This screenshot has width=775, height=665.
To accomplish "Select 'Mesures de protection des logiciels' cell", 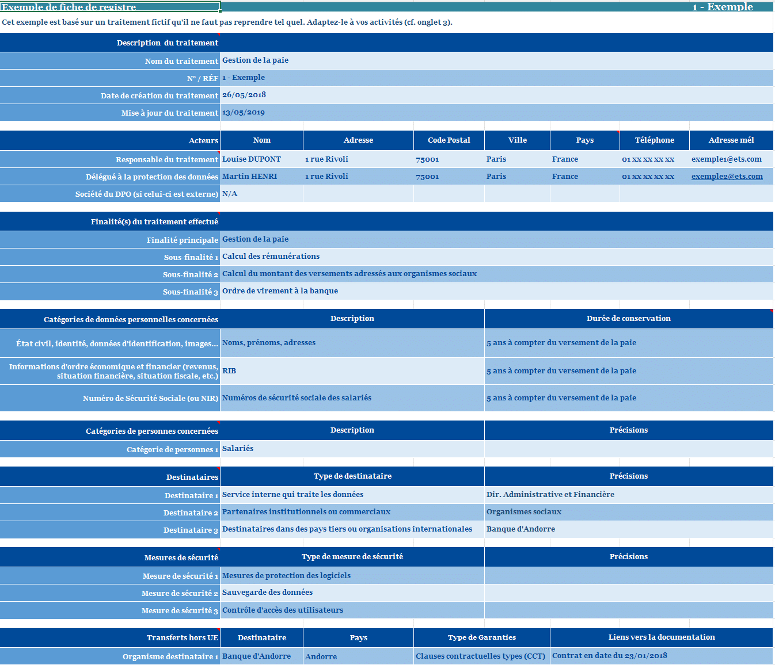I will (352, 576).
